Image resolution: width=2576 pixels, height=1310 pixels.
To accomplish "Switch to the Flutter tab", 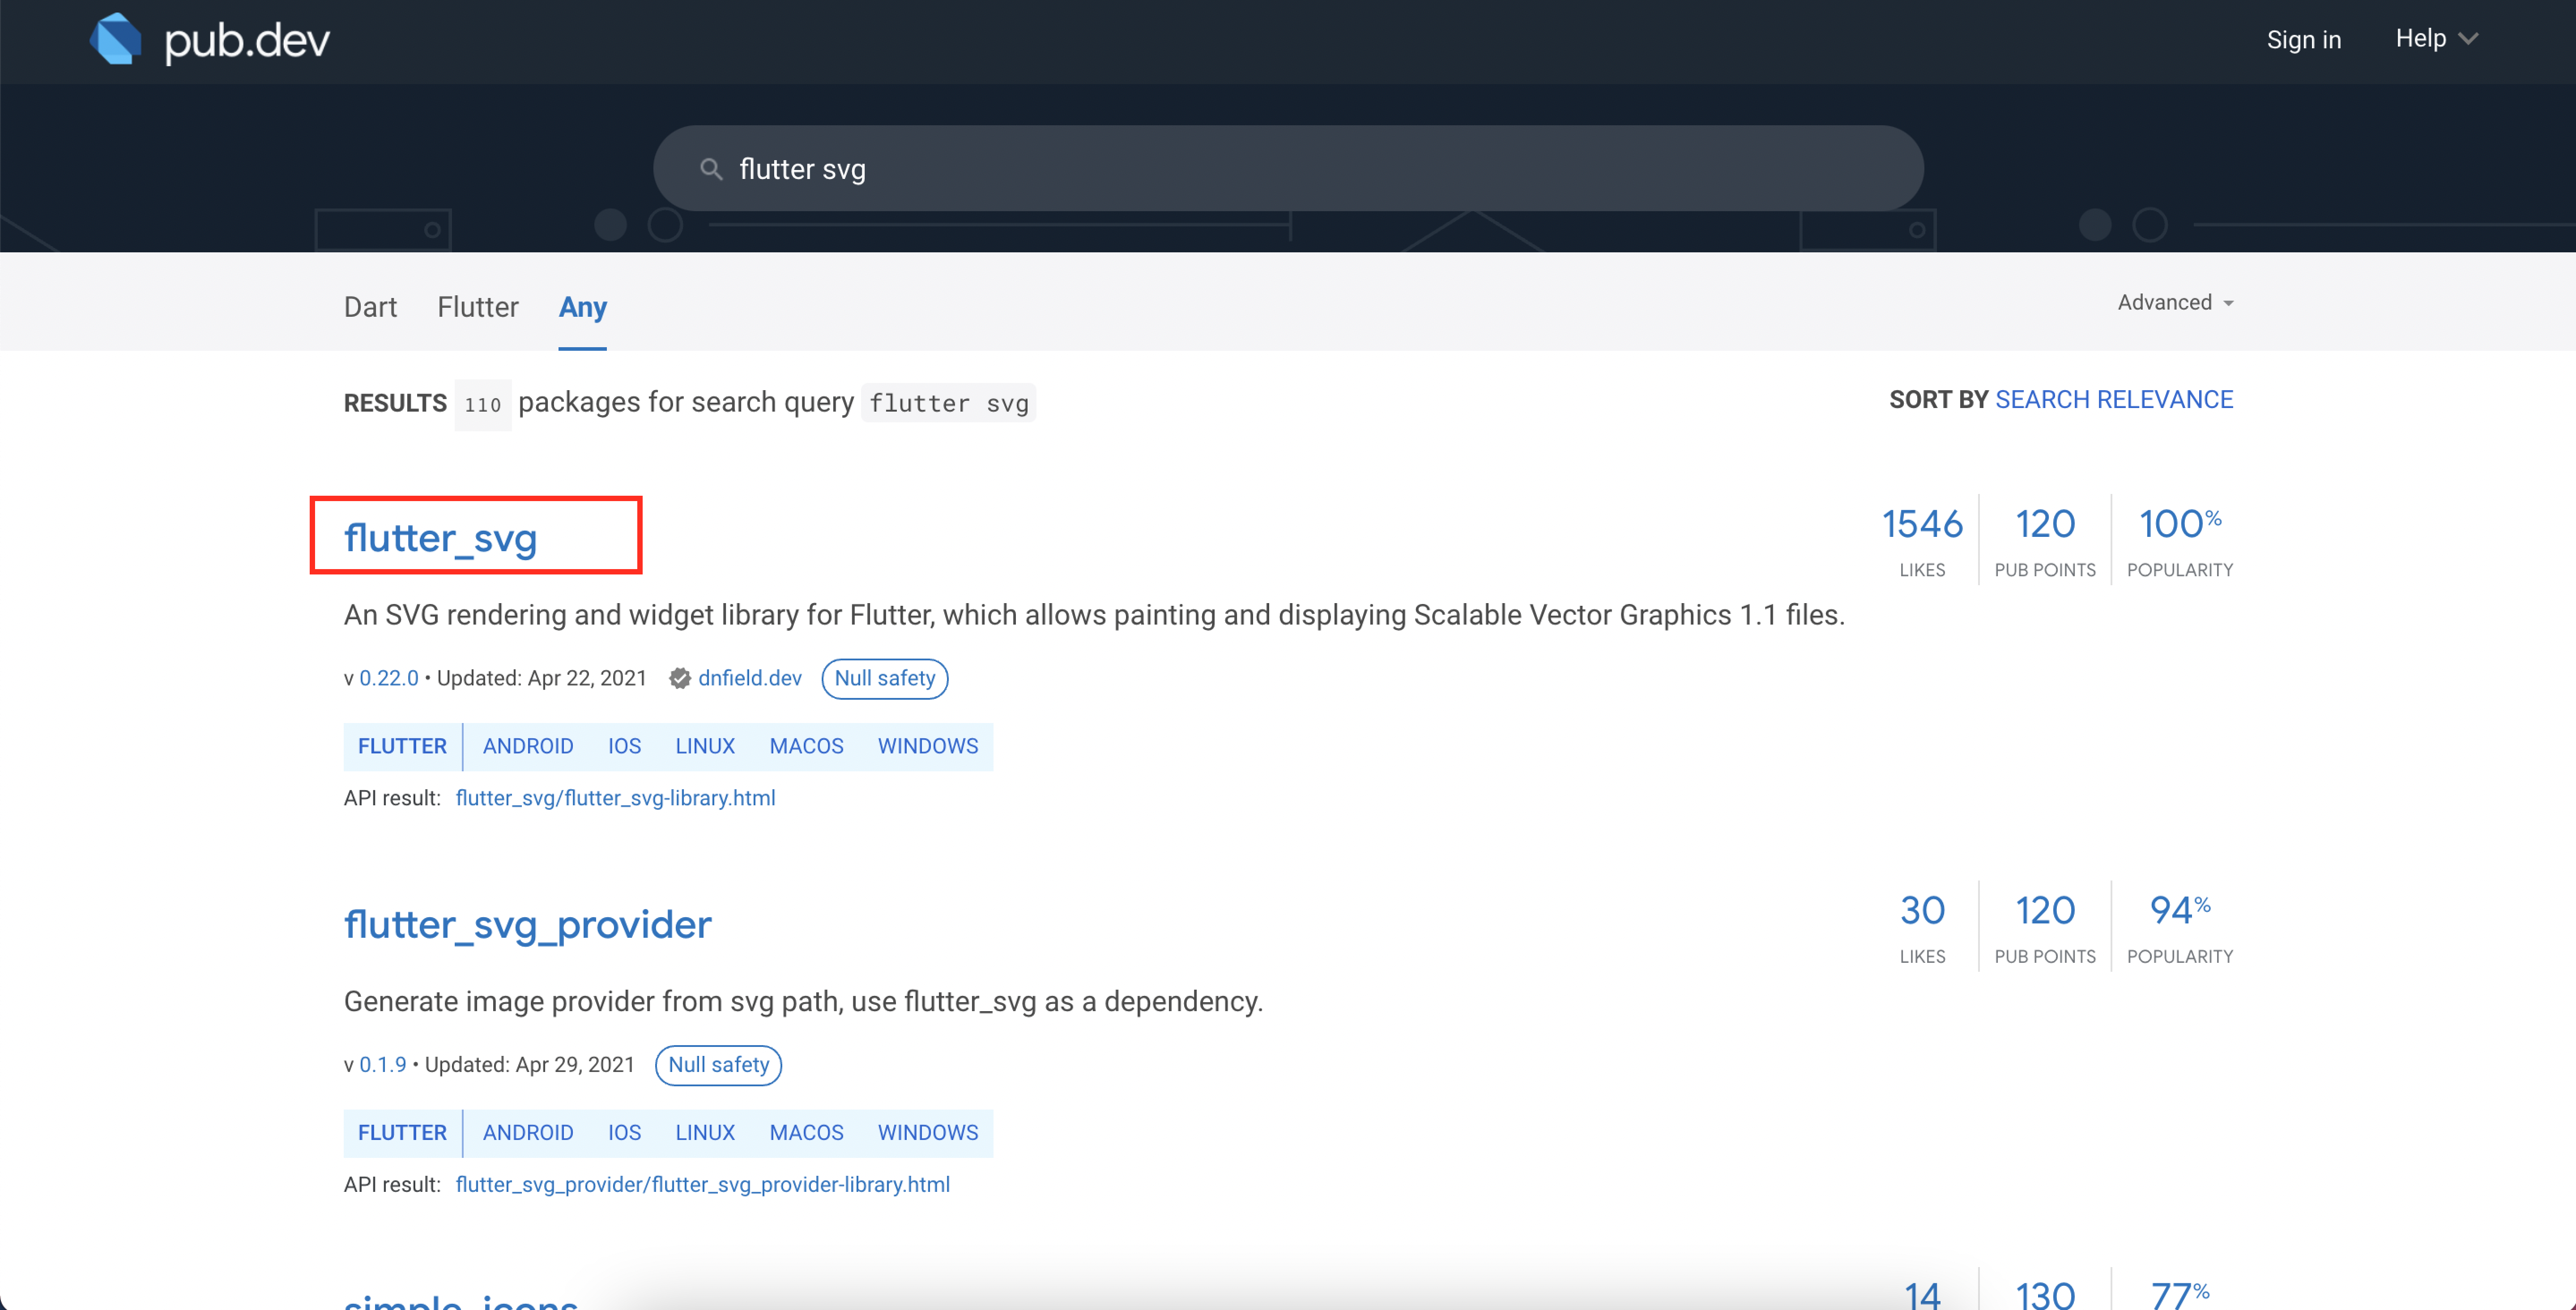I will pyautogui.click(x=478, y=307).
